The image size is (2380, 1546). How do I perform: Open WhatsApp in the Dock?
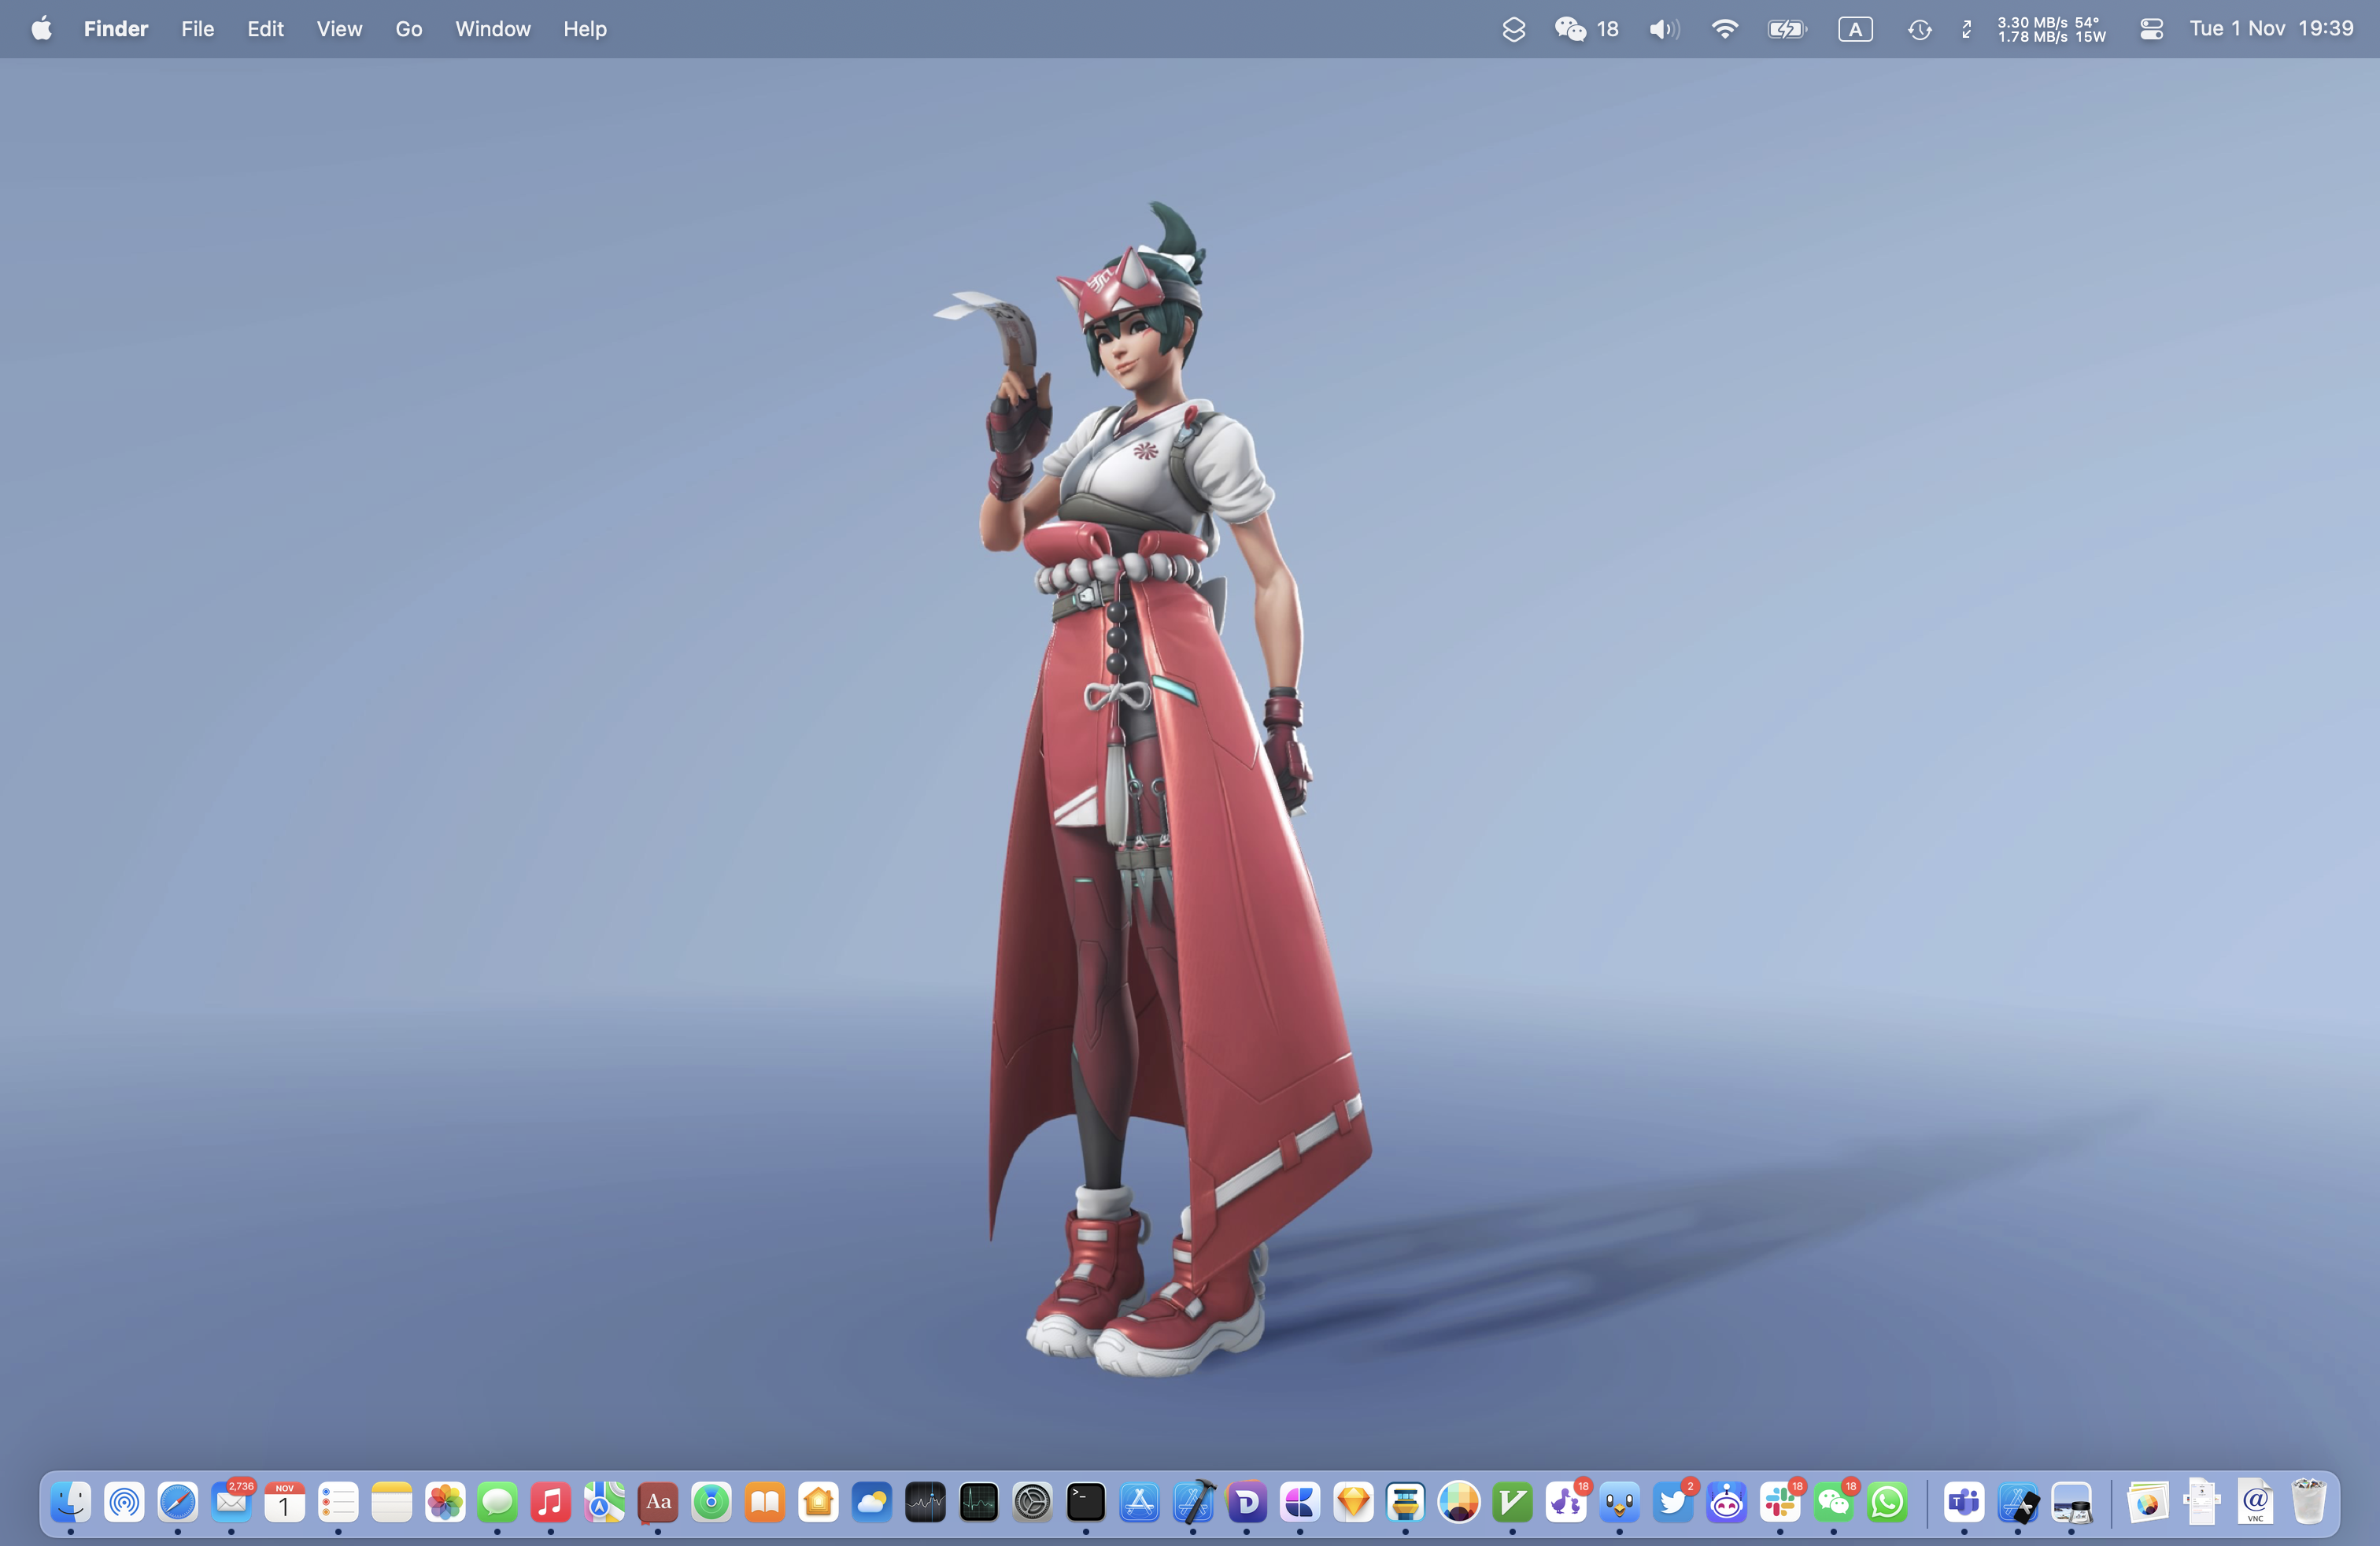point(1887,1502)
